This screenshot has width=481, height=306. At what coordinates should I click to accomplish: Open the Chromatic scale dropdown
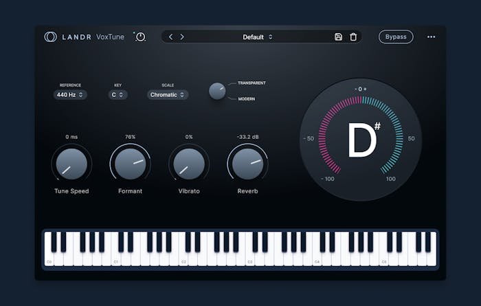point(167,95)
